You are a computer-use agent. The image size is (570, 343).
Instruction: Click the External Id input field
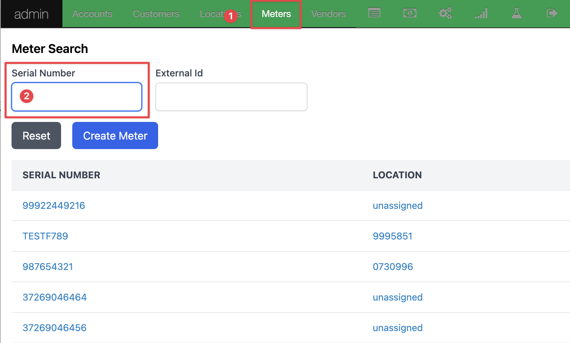[x=231, y=97]
